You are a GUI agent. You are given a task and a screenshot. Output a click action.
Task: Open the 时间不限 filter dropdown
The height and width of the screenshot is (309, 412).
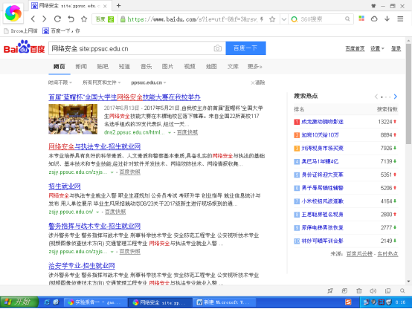60,82
